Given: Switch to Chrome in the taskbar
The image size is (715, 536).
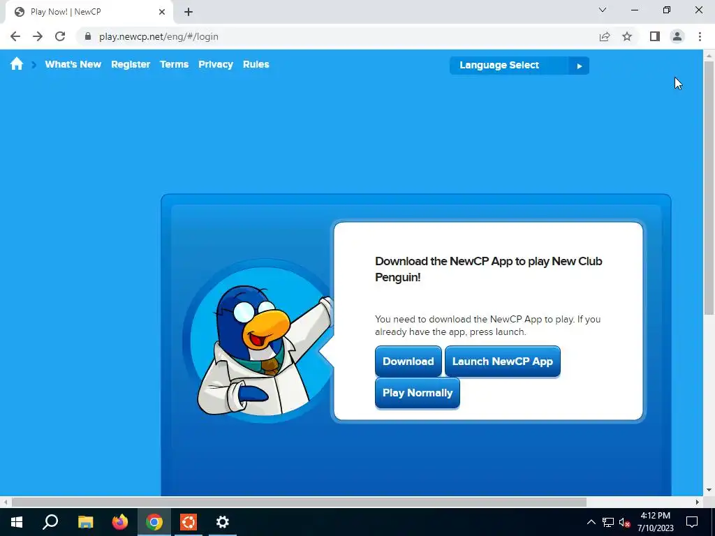Looking at the screenshot, I should tap(154, 522).
